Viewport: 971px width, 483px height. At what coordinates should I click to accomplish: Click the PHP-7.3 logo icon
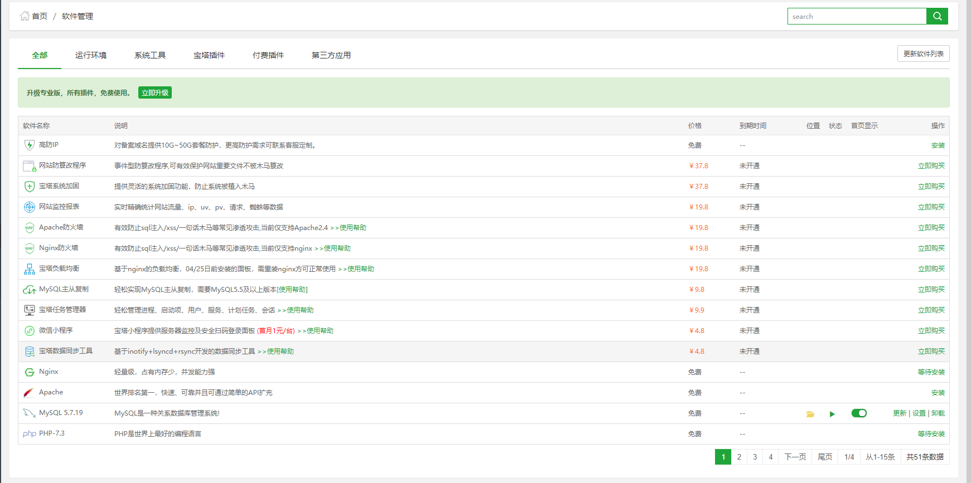click(x=30, y=434)
